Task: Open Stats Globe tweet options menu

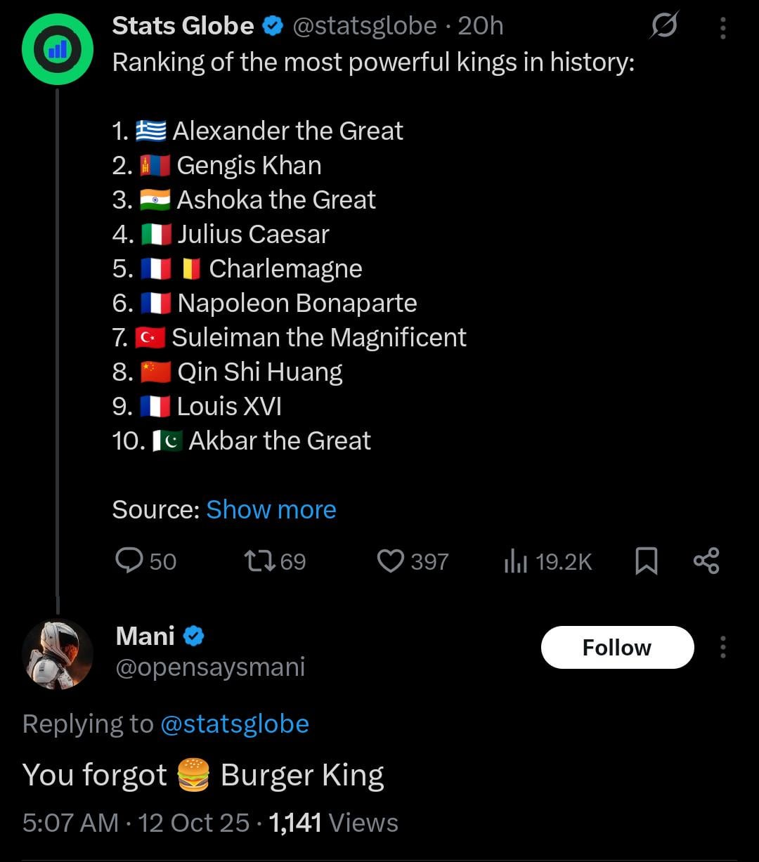Action: (722, 27)
